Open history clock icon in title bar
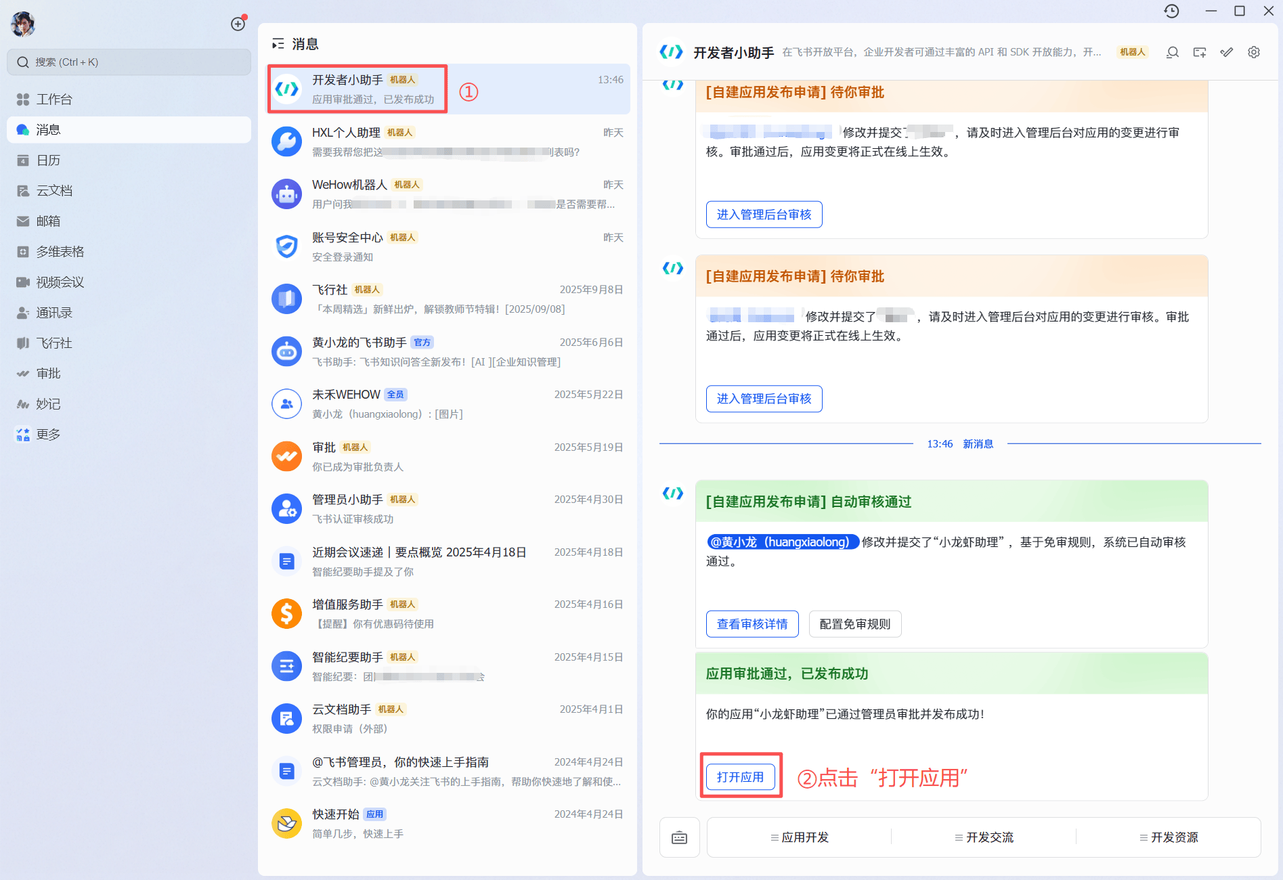Viewport: 1283px width, 880px height. click(1171, 12)
